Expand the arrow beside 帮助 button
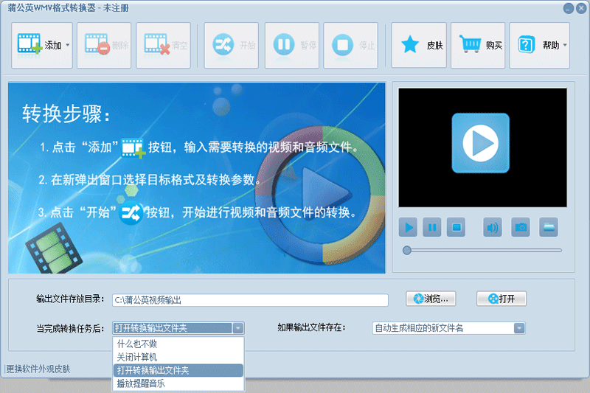 pos(565,45)
